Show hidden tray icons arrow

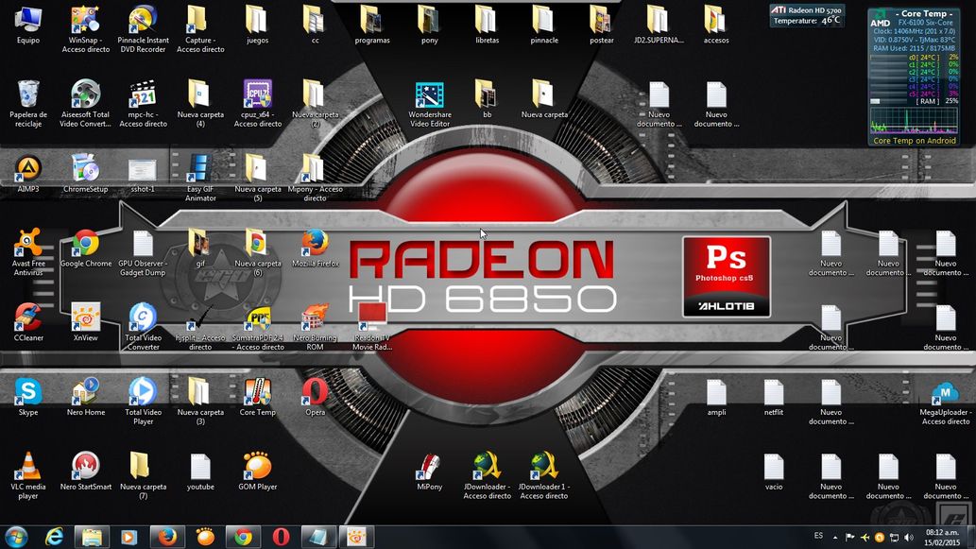click(x=835, y=537)
